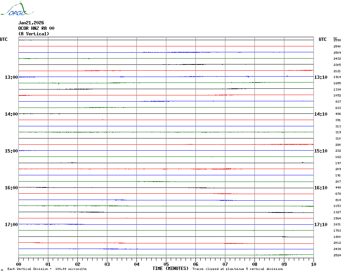Click the 02 minute axis tick label

(x=78, y=264)
